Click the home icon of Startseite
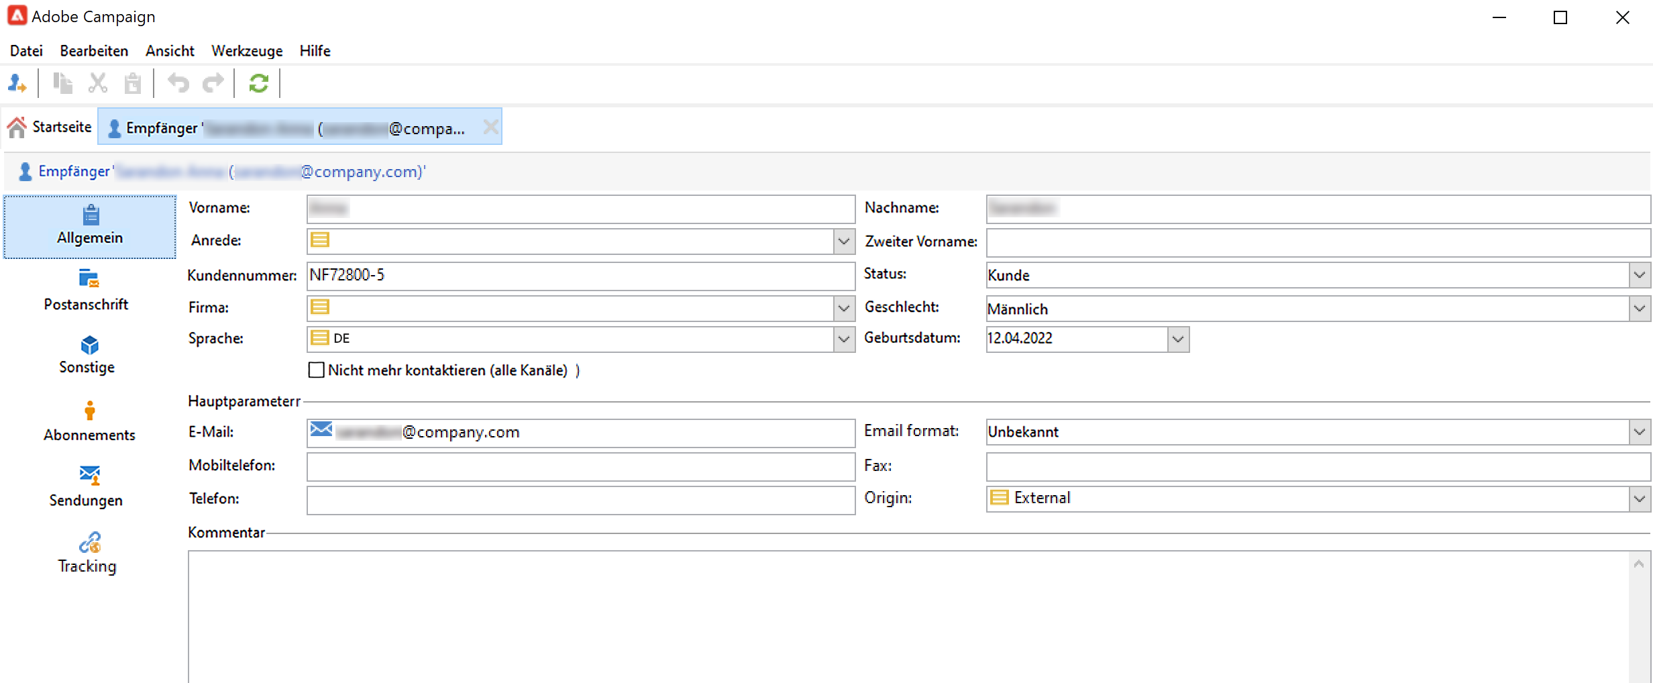Viewport: 1653px width, 683px height. (17, 127)
